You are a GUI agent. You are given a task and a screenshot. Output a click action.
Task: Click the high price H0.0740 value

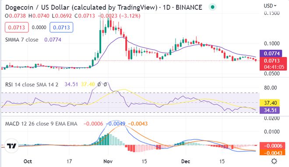[x=39, y=16]
